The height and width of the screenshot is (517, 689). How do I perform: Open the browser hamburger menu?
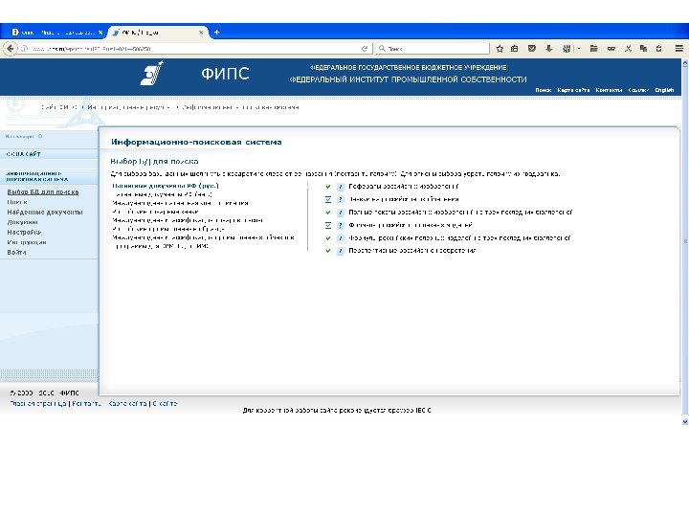[678, 49]
